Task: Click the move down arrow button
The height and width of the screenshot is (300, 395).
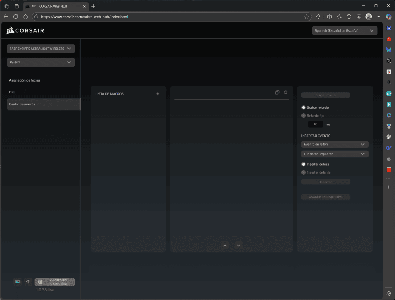Action: 238,245
